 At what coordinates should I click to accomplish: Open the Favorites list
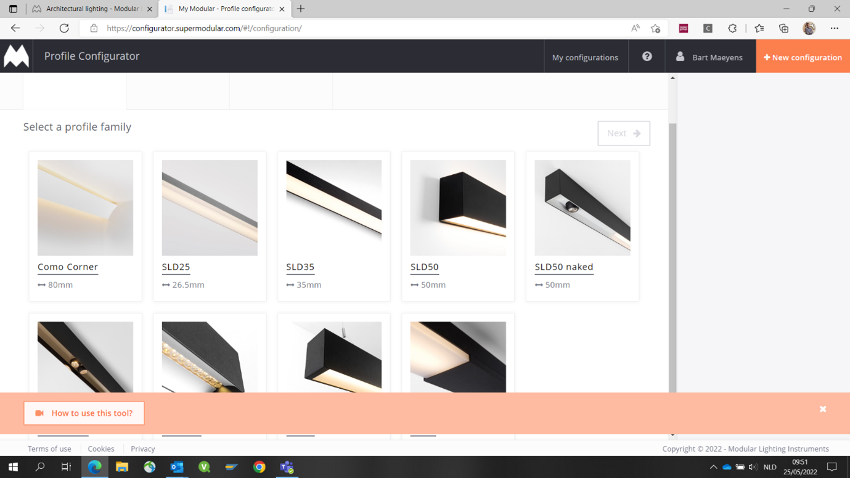[759, 28]
